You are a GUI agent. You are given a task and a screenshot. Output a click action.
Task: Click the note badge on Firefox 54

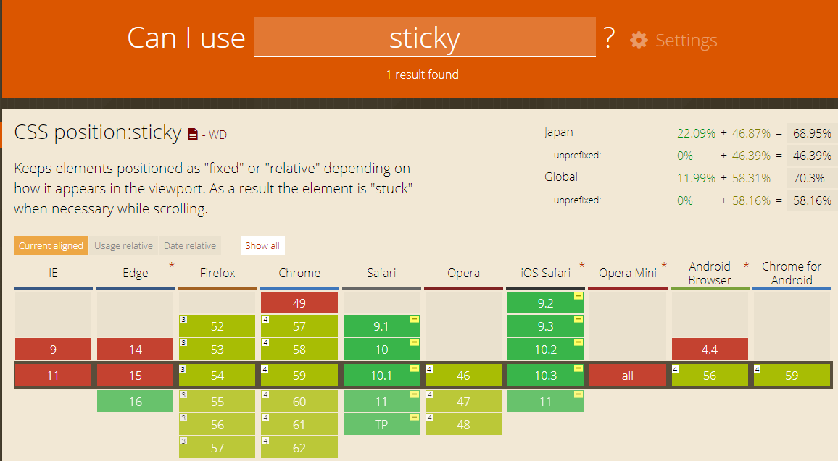[183, 367]
